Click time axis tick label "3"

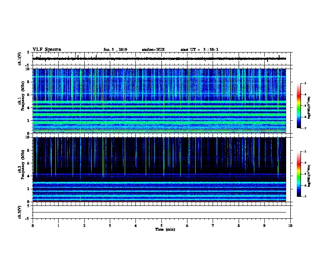coord(110,226)
